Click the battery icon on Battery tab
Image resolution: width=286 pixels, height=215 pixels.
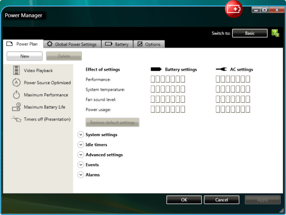pos(109,44)
